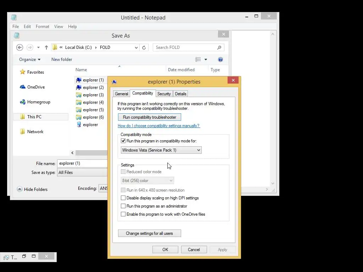Image resolution: width=363 pixels, height=272 pixels.
Task: Click the Back arrow in Save As dialog
Action: coord(20,47)
